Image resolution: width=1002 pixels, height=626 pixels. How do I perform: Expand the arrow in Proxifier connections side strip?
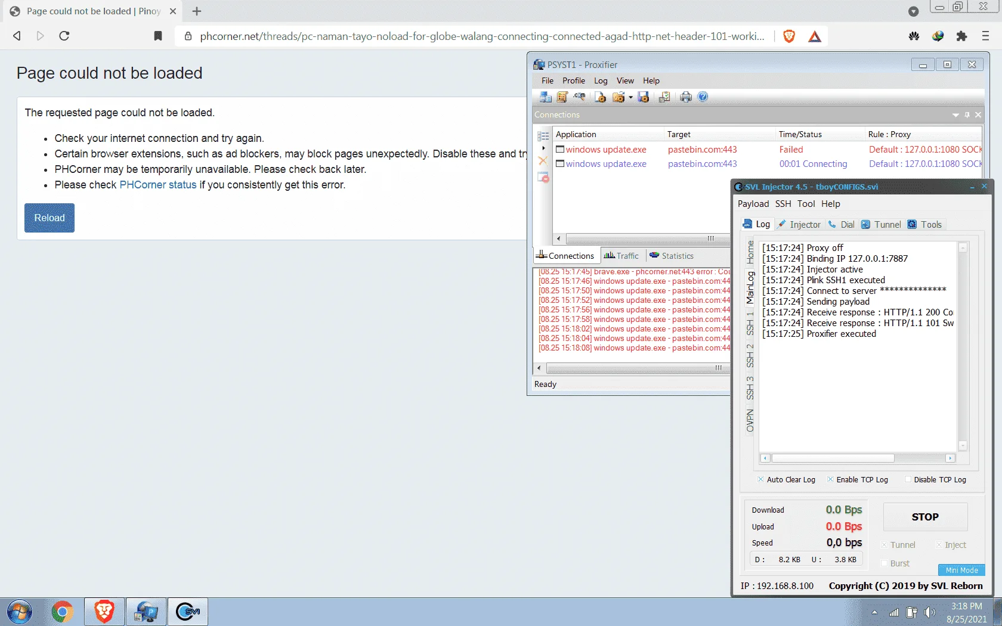(543, 148)
